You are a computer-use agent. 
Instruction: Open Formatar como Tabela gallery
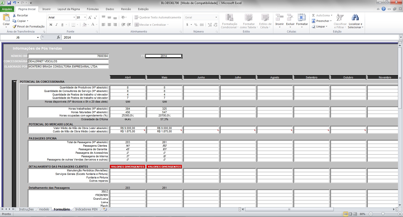(x=249, y=21)
